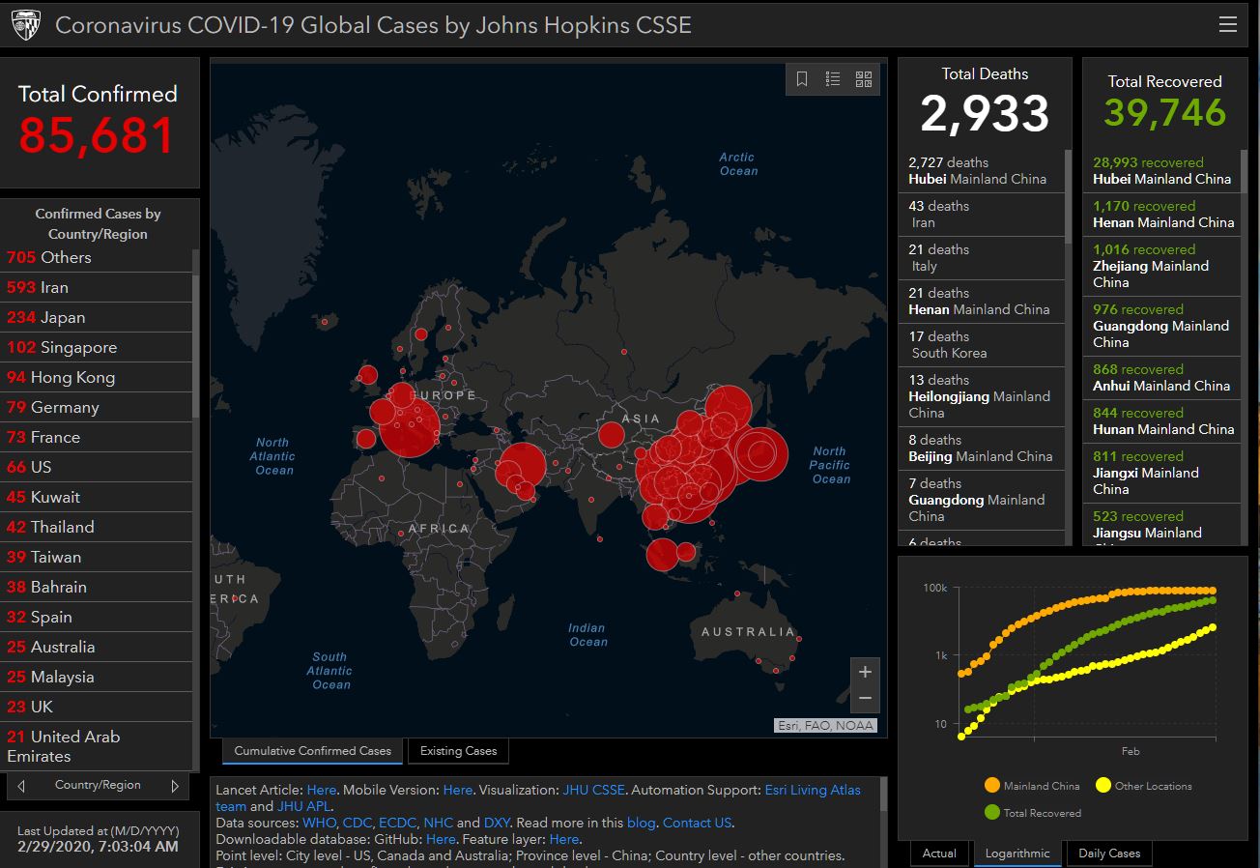Viewport: 1260px width, 868px height.
Task: Switch chart to the Actual tab
Action: click(x=939, y=854)
